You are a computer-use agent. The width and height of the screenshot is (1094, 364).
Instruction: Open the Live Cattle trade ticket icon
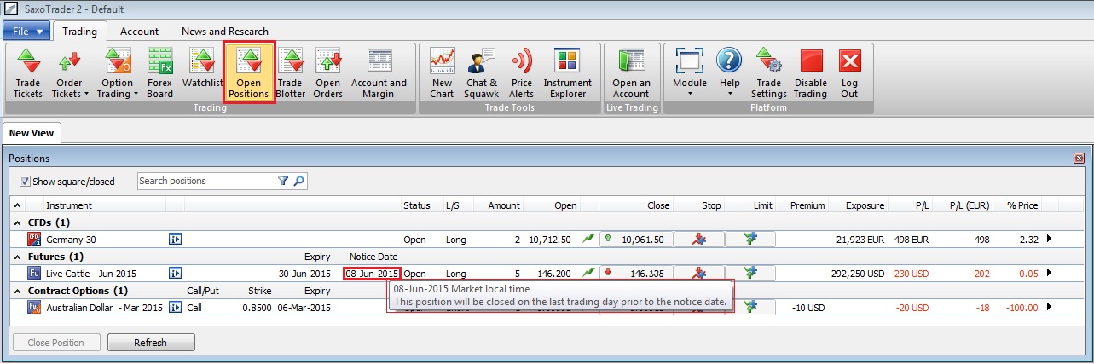pyautogui.click(x=175, y=274)
